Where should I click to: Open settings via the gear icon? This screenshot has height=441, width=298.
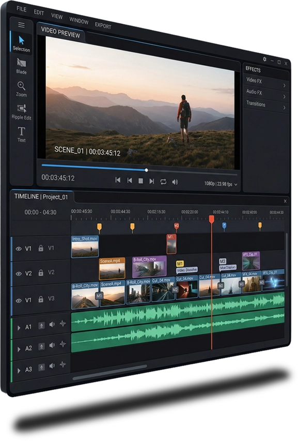pyautogui.click(x=264, y=59)
